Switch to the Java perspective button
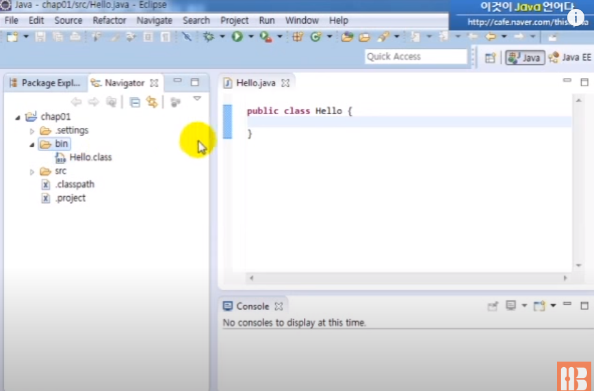Image resolution: width=594 pixels, height=391 pixels. tap(525, 57)
